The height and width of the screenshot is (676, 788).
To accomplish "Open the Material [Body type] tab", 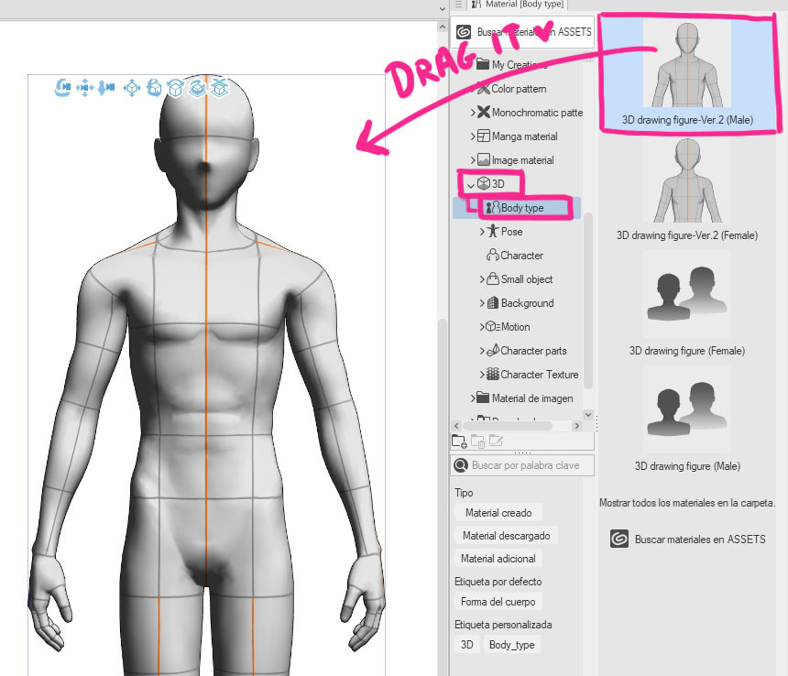I will (518, 5).
